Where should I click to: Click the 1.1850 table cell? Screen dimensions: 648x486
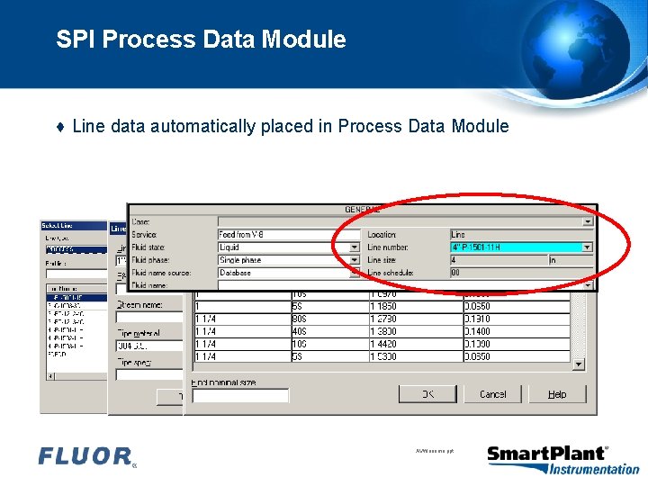(416, 307)
